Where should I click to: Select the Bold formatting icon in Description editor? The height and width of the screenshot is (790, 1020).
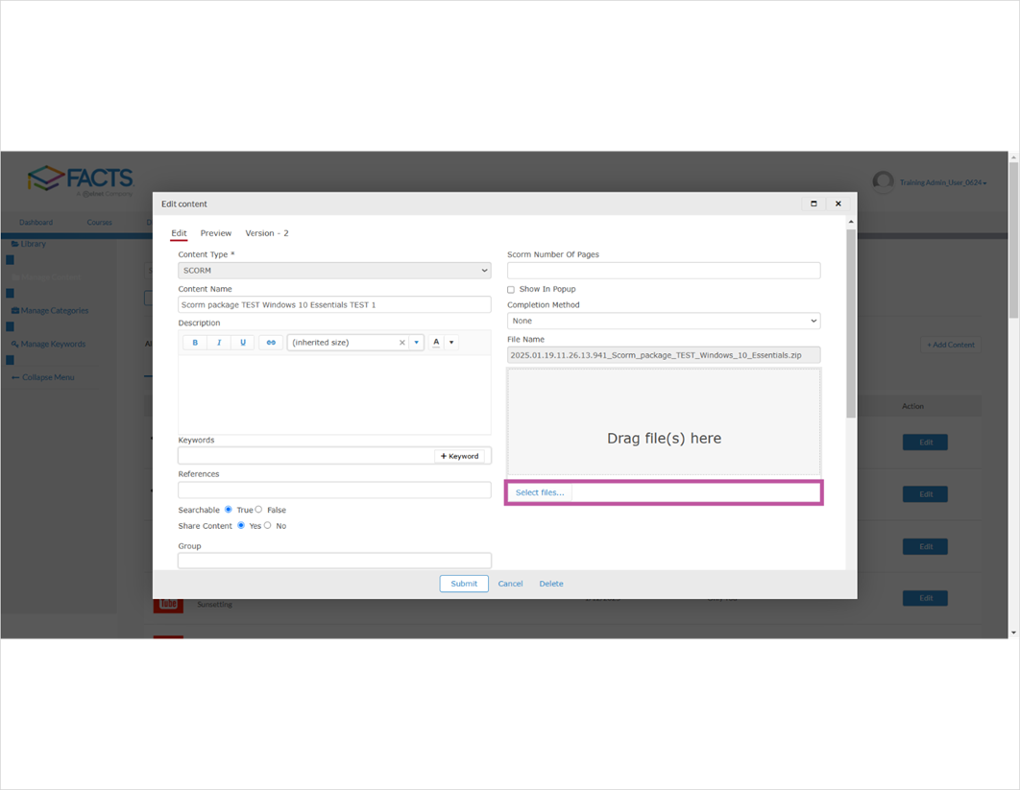point(195,342)
